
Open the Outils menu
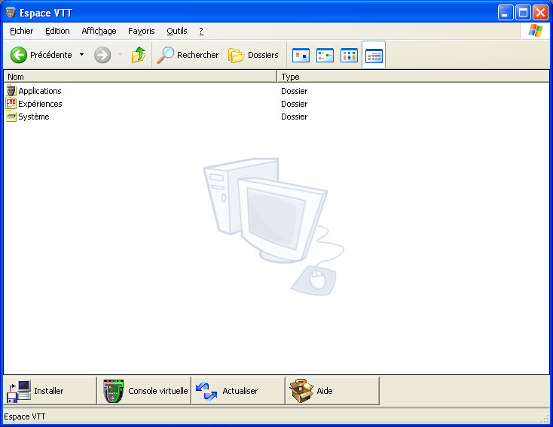coord(177,31)
